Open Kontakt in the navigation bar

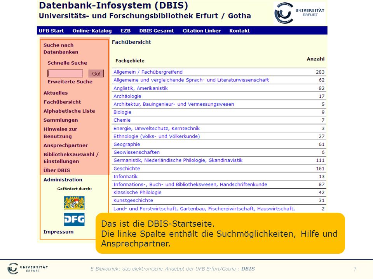point(240,31)
